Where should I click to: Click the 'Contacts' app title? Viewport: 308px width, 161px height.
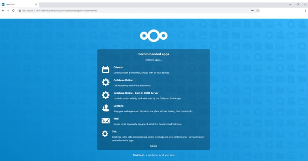click(x=119, y=106)
